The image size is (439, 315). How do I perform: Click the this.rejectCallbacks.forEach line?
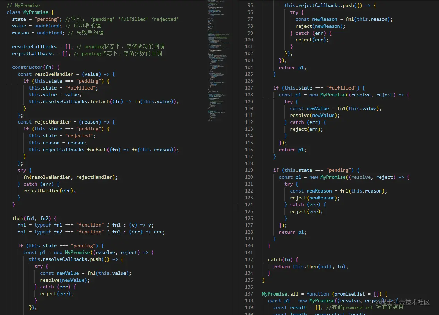click(104, 150)
